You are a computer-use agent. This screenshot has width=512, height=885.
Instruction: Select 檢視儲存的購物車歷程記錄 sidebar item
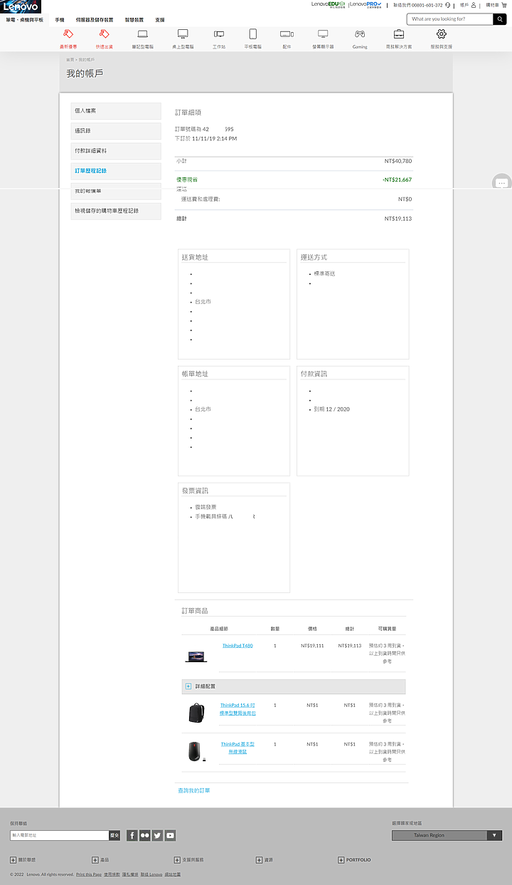click(x=116, y=211)
